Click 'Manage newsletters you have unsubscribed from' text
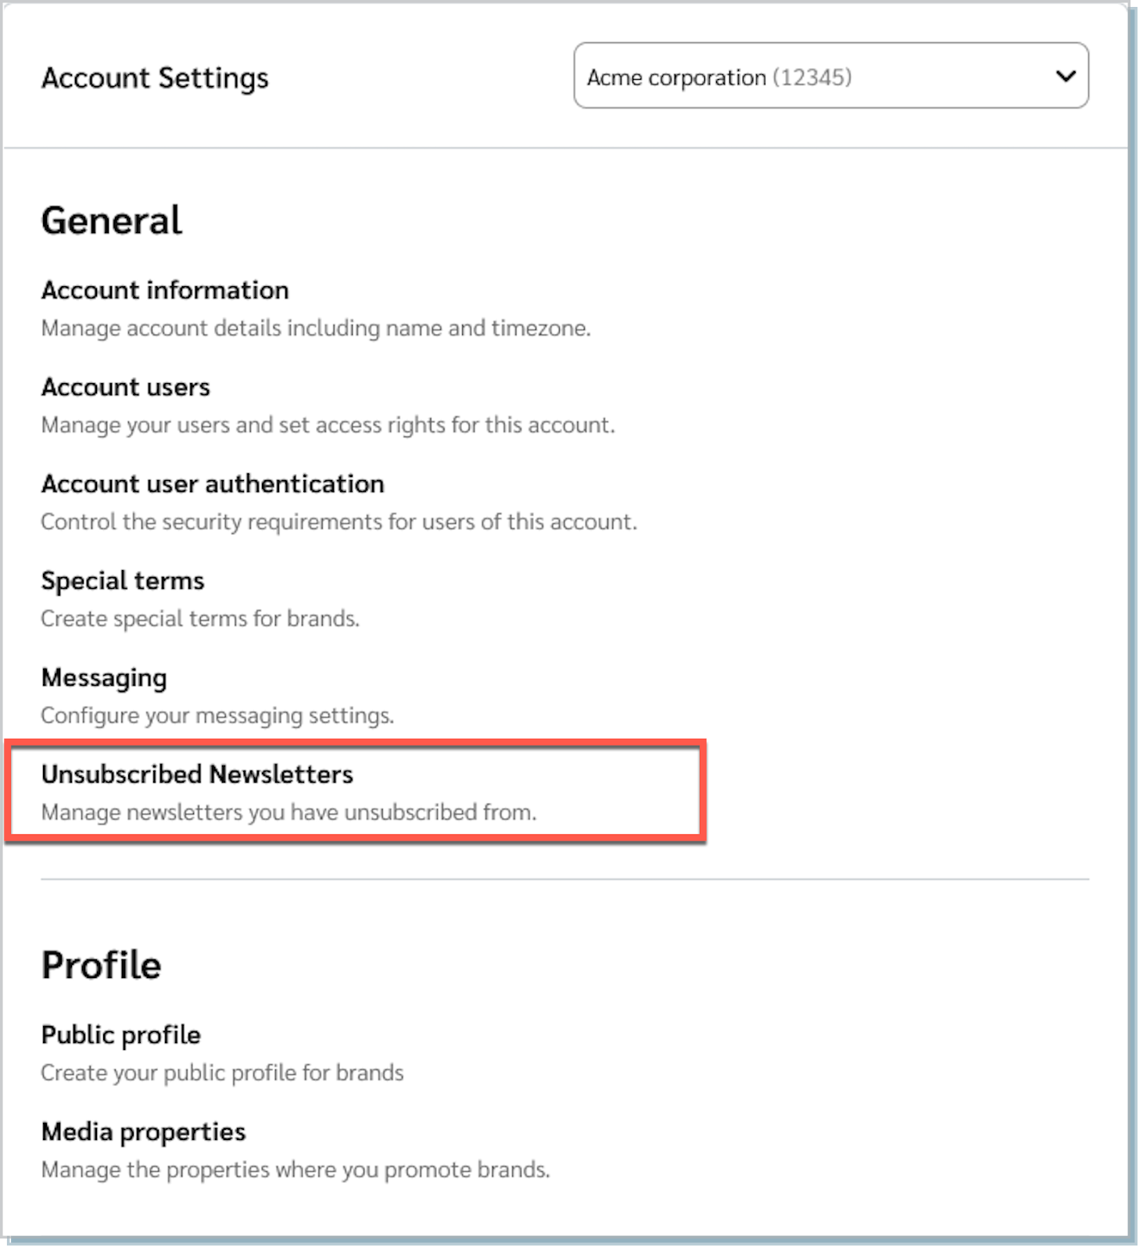Viewport: 1143px width, 1251px height. (x=288, y=812)
